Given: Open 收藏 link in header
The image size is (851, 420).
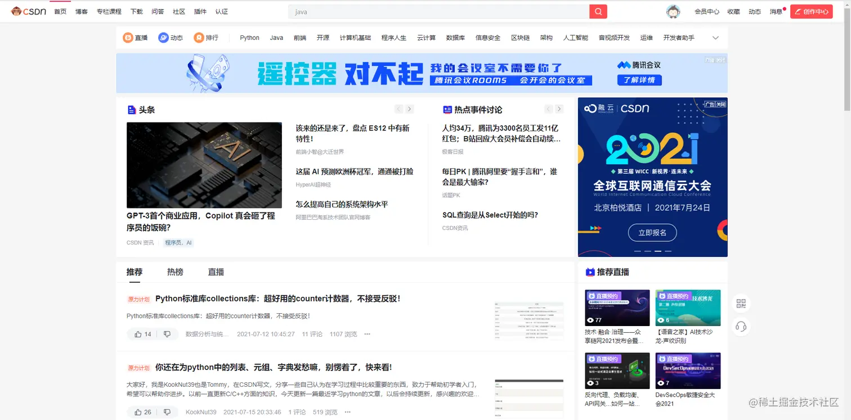Looking at the screenshot, I should tap(733, 12).
